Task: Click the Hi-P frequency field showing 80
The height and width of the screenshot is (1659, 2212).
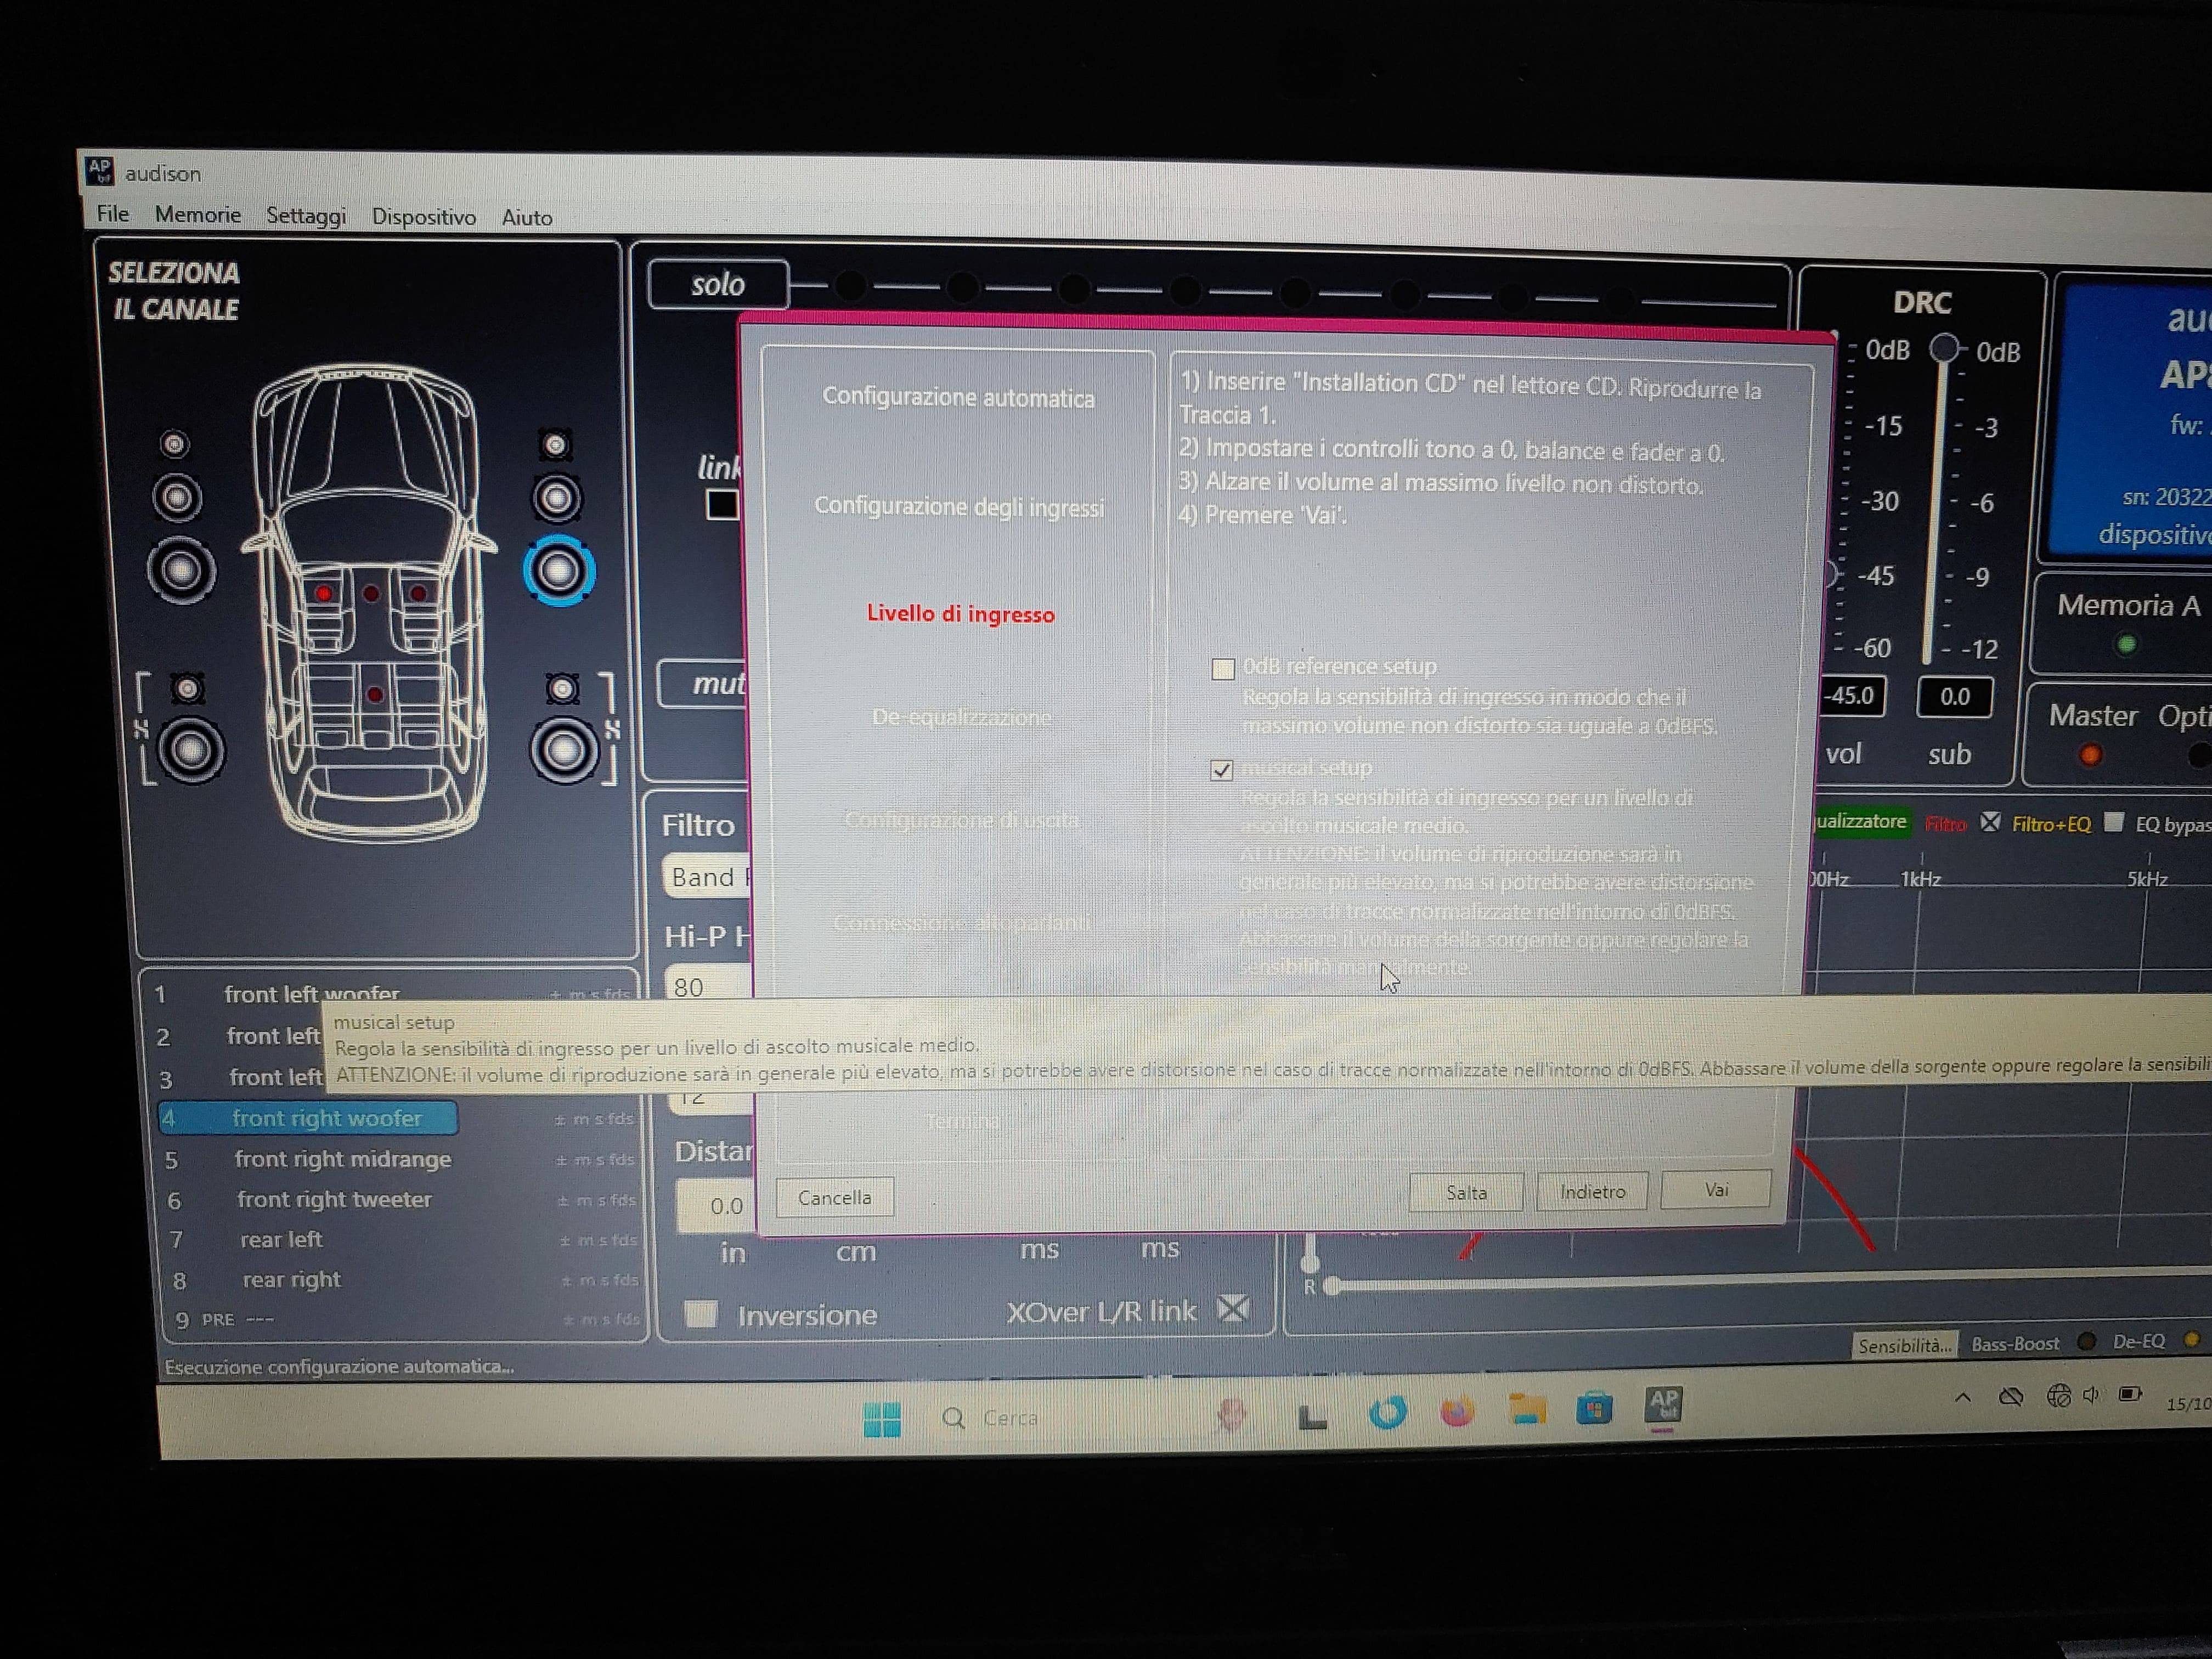Action: 708,986
